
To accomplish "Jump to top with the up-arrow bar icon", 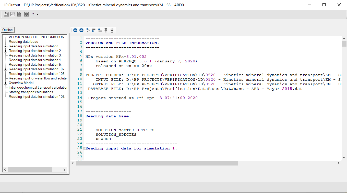I will [106, 30].
